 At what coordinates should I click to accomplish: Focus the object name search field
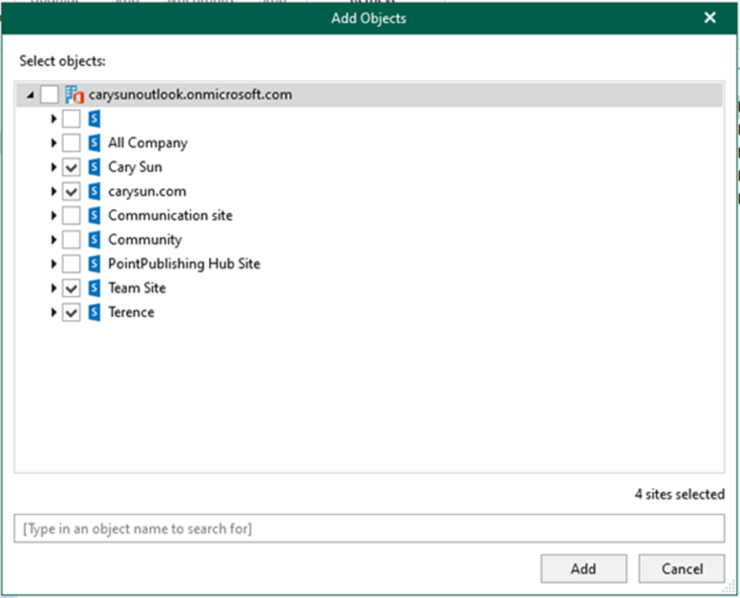(x=369, y=529)
